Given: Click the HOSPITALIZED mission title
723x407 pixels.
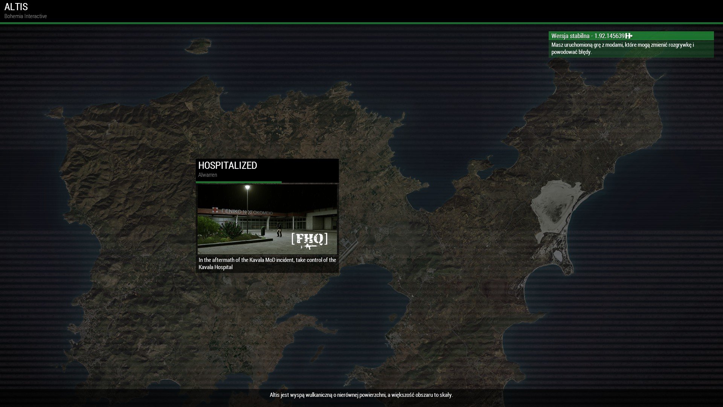Looking at the screenshot, I should pos(227,165).
